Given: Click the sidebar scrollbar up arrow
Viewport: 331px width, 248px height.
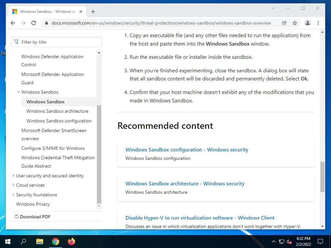Looking at the screenshot, I should click(x=99, y=53).
